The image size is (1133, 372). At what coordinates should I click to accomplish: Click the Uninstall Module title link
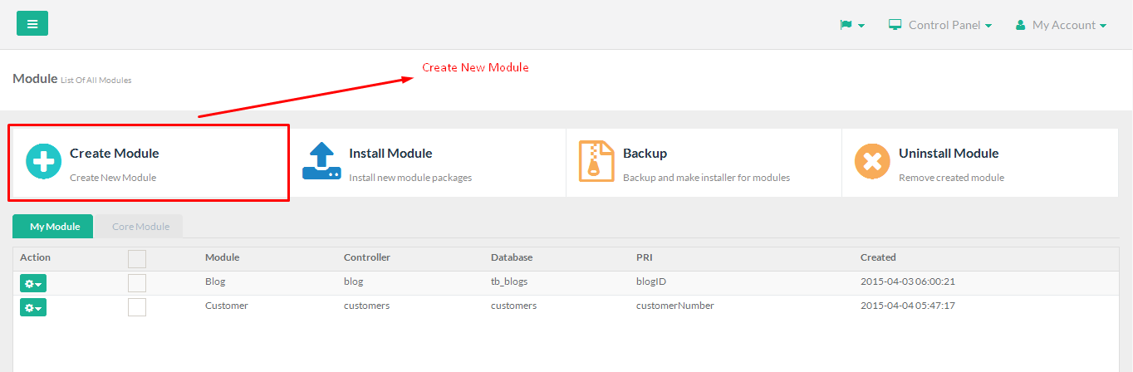(949, 153)
